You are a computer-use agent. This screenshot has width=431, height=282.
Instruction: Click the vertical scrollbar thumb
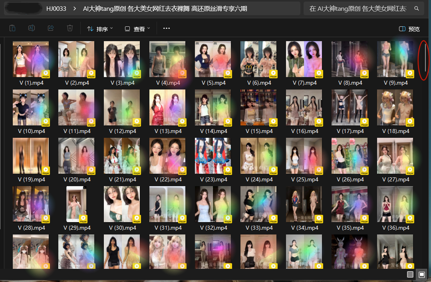424,60
